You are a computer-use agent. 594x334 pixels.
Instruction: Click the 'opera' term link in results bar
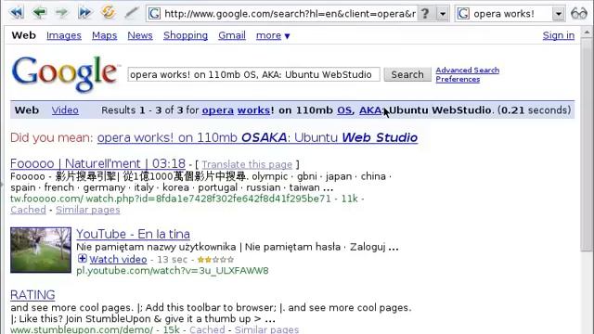[218, 110]
